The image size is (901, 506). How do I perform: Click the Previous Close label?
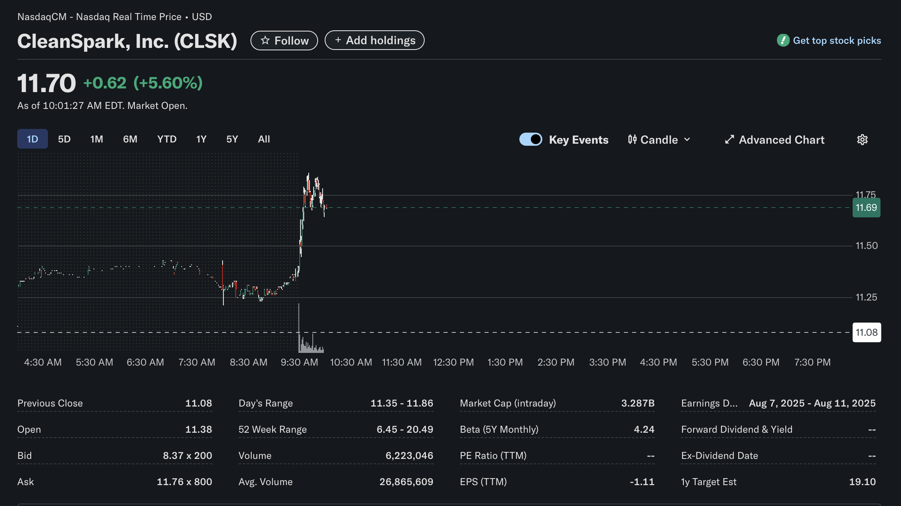coord(50,403)
